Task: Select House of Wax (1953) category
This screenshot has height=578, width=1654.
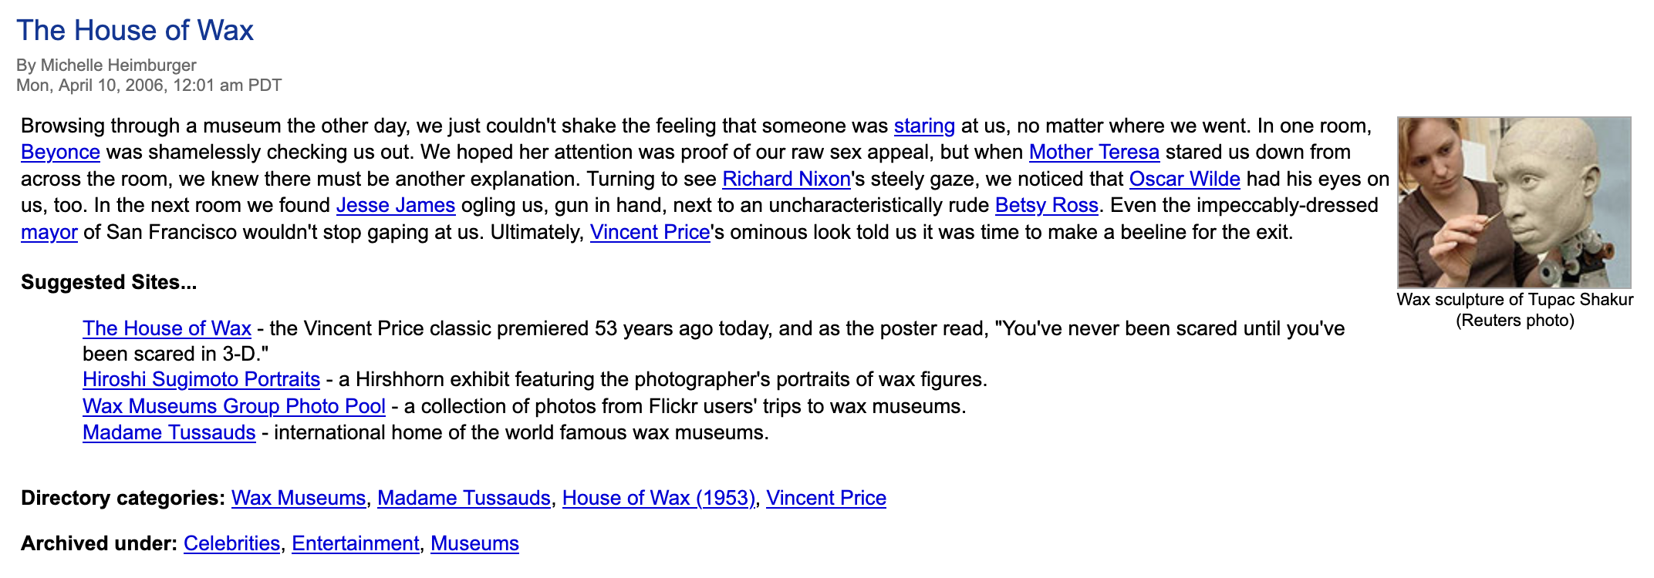Action: (658, 498)
